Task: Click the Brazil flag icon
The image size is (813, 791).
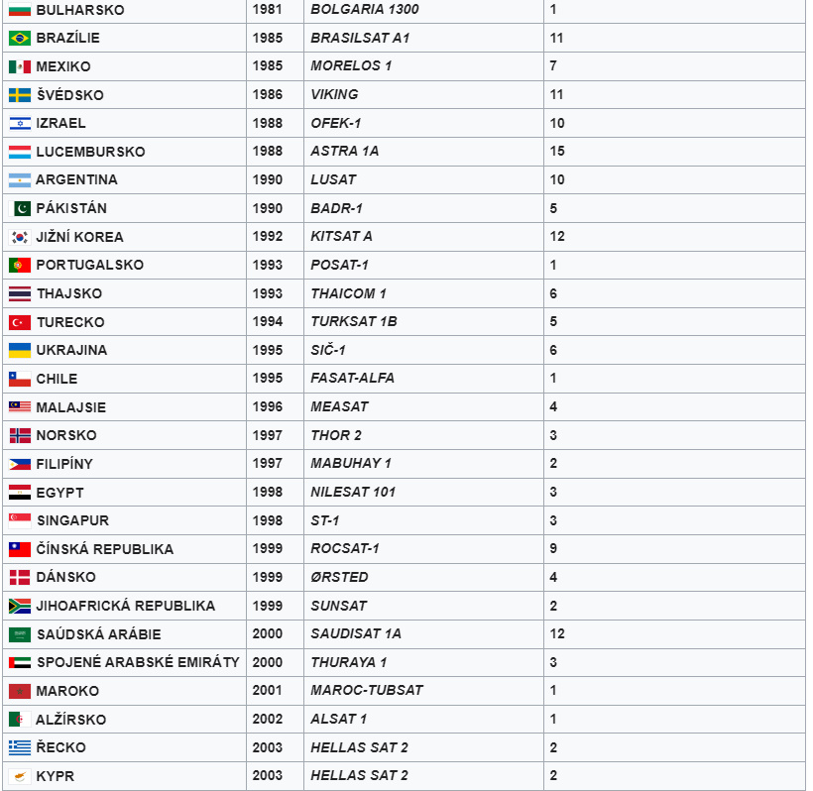Action: [20, 38]
